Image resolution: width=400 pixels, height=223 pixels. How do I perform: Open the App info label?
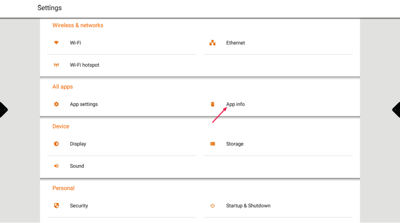pos(235,104)
